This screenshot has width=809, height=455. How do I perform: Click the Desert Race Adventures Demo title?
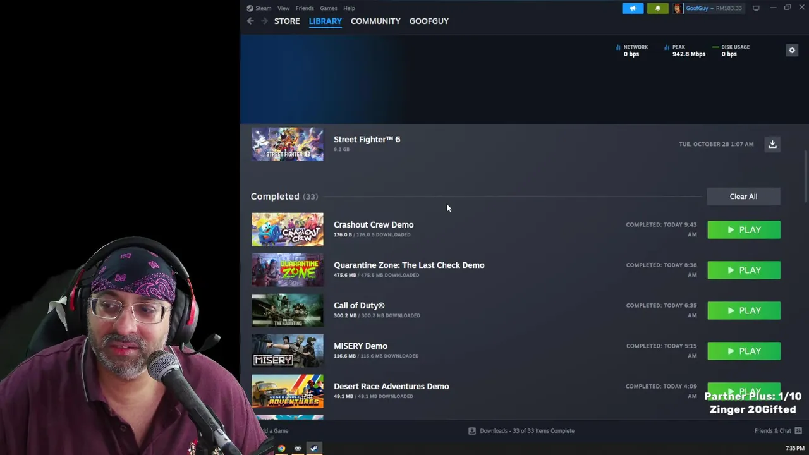point(391,386)
